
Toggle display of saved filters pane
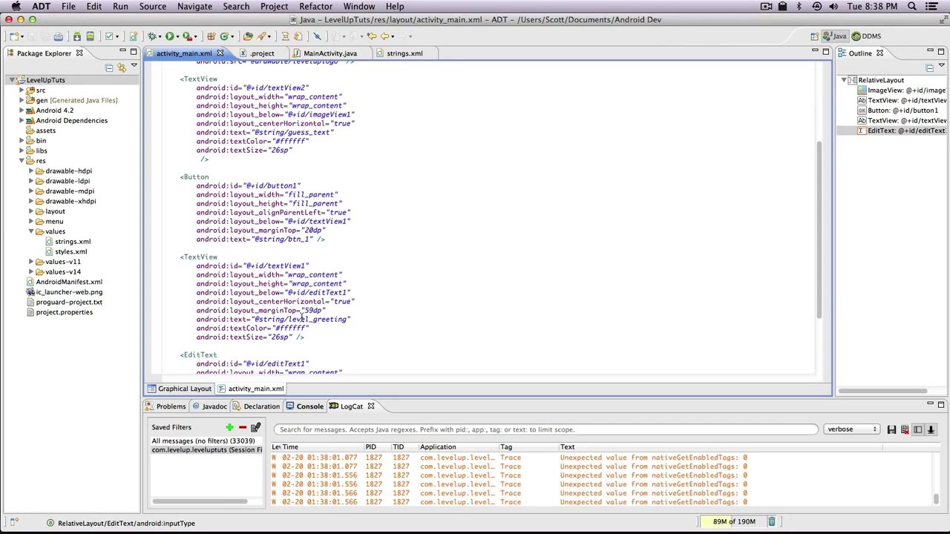(917, 429)
